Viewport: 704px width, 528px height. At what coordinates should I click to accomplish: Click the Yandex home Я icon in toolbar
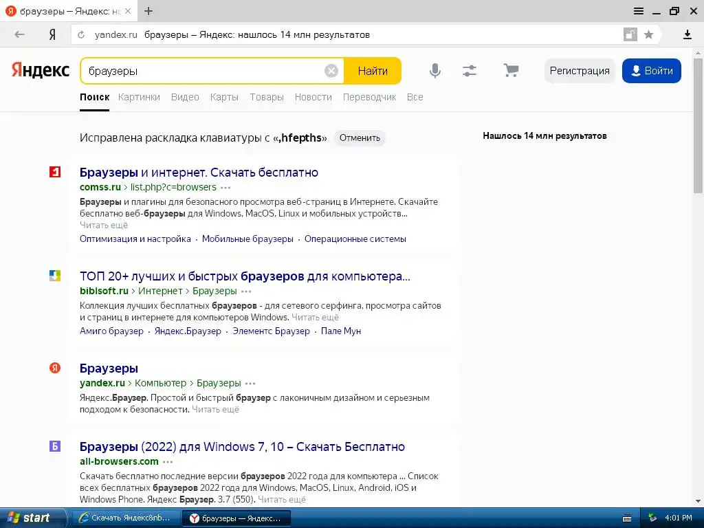point(52,34)
